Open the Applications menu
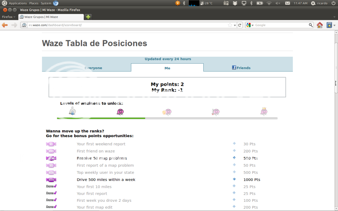This screenshot has width=338, height=211. [x=18, y=3]
